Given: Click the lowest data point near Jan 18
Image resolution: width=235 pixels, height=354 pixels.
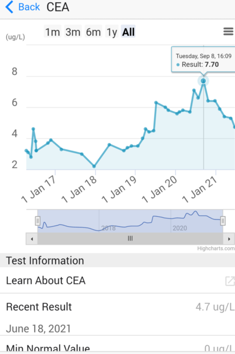Looking at the screenshot, I should click(94, 166).
